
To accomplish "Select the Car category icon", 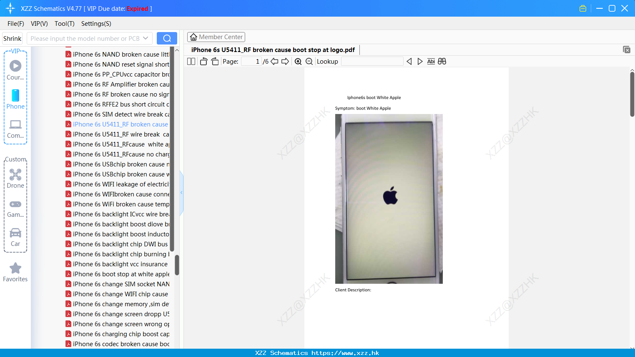I will pos(15,233).
